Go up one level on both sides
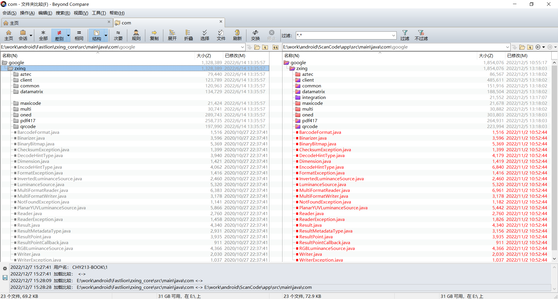Screen dimensions: 558x299 (276, 47)
